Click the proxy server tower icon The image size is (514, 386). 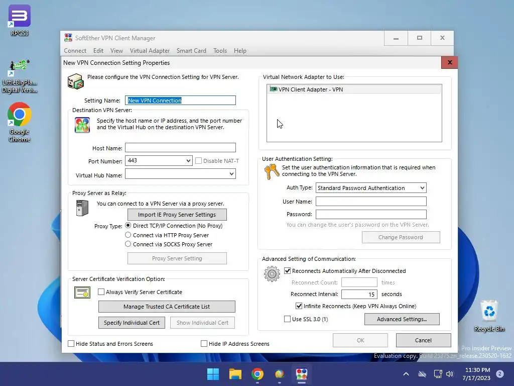[x=82, y=208]
